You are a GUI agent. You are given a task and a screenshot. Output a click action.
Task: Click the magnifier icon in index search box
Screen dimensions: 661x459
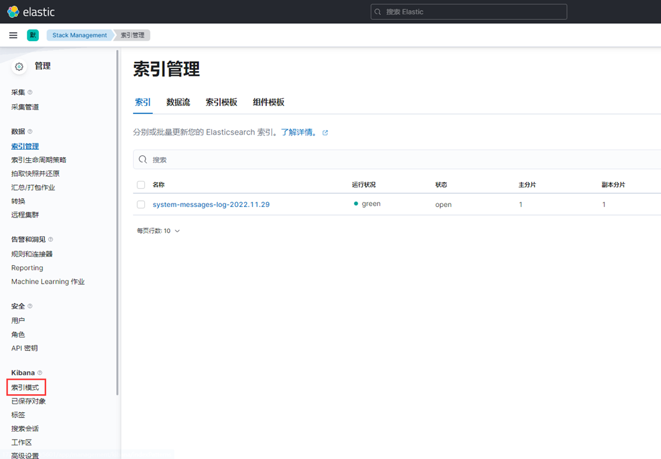click(x=143, y=160)
